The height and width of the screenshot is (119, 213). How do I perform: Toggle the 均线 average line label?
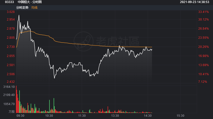(34, 8)
